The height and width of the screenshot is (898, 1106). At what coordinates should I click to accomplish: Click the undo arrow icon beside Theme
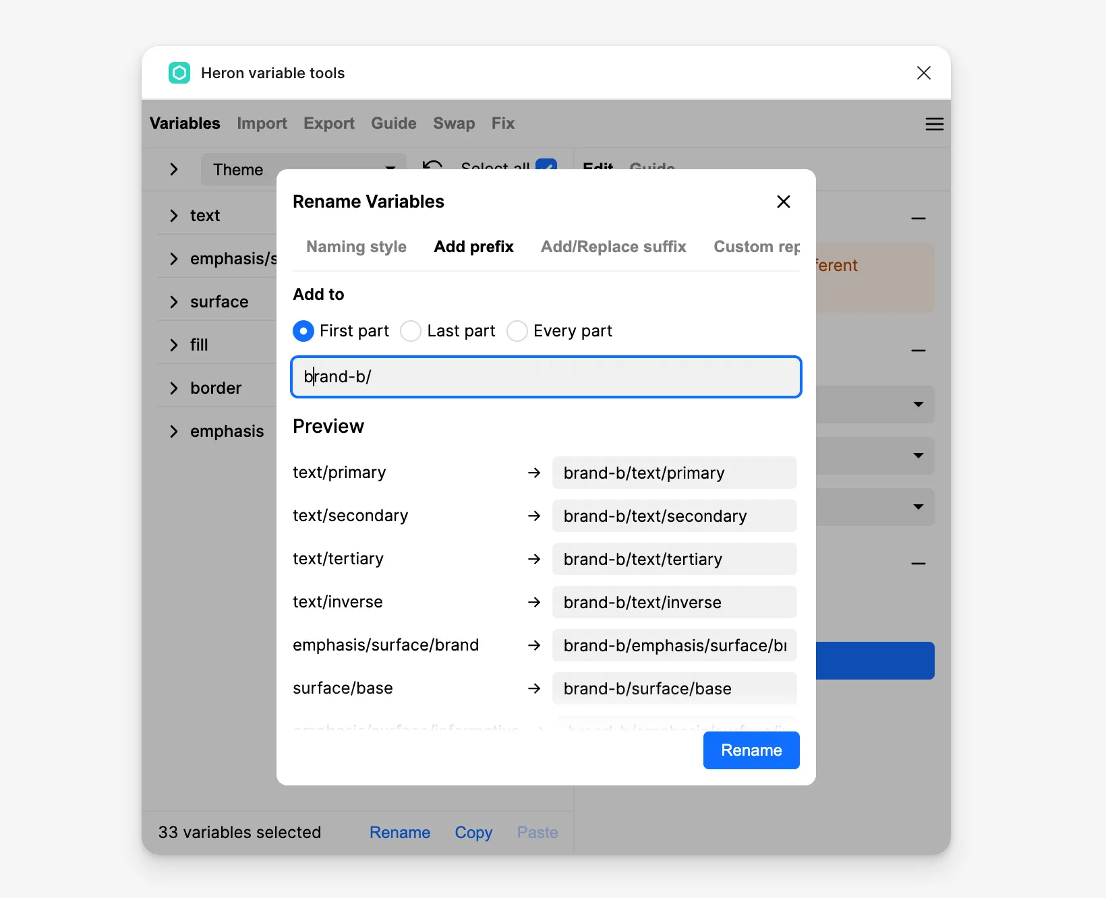[x=432, y=166]
